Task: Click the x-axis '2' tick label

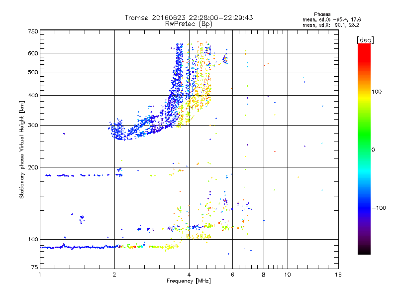Action: click(x=114, y=275)
